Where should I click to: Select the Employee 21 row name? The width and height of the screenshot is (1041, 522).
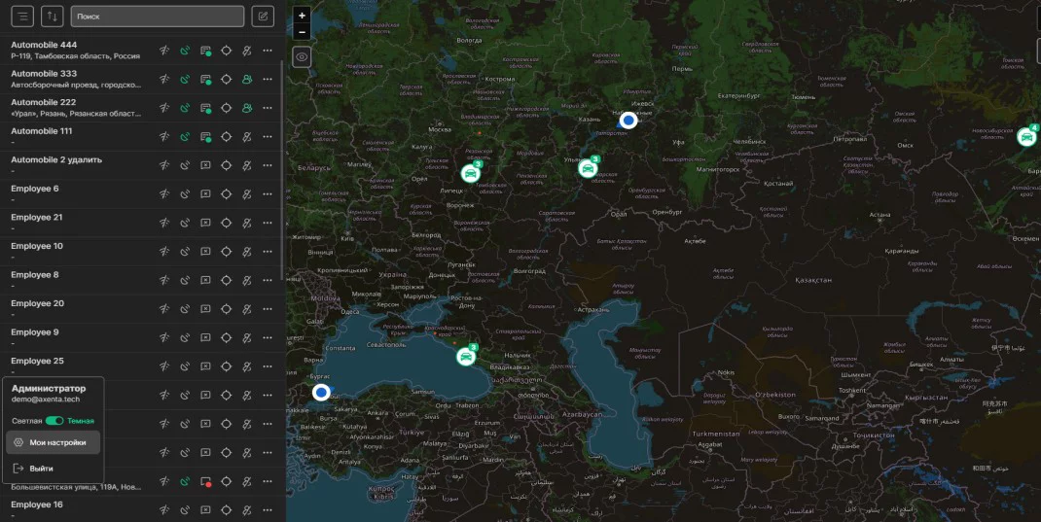tap(37, 217)
